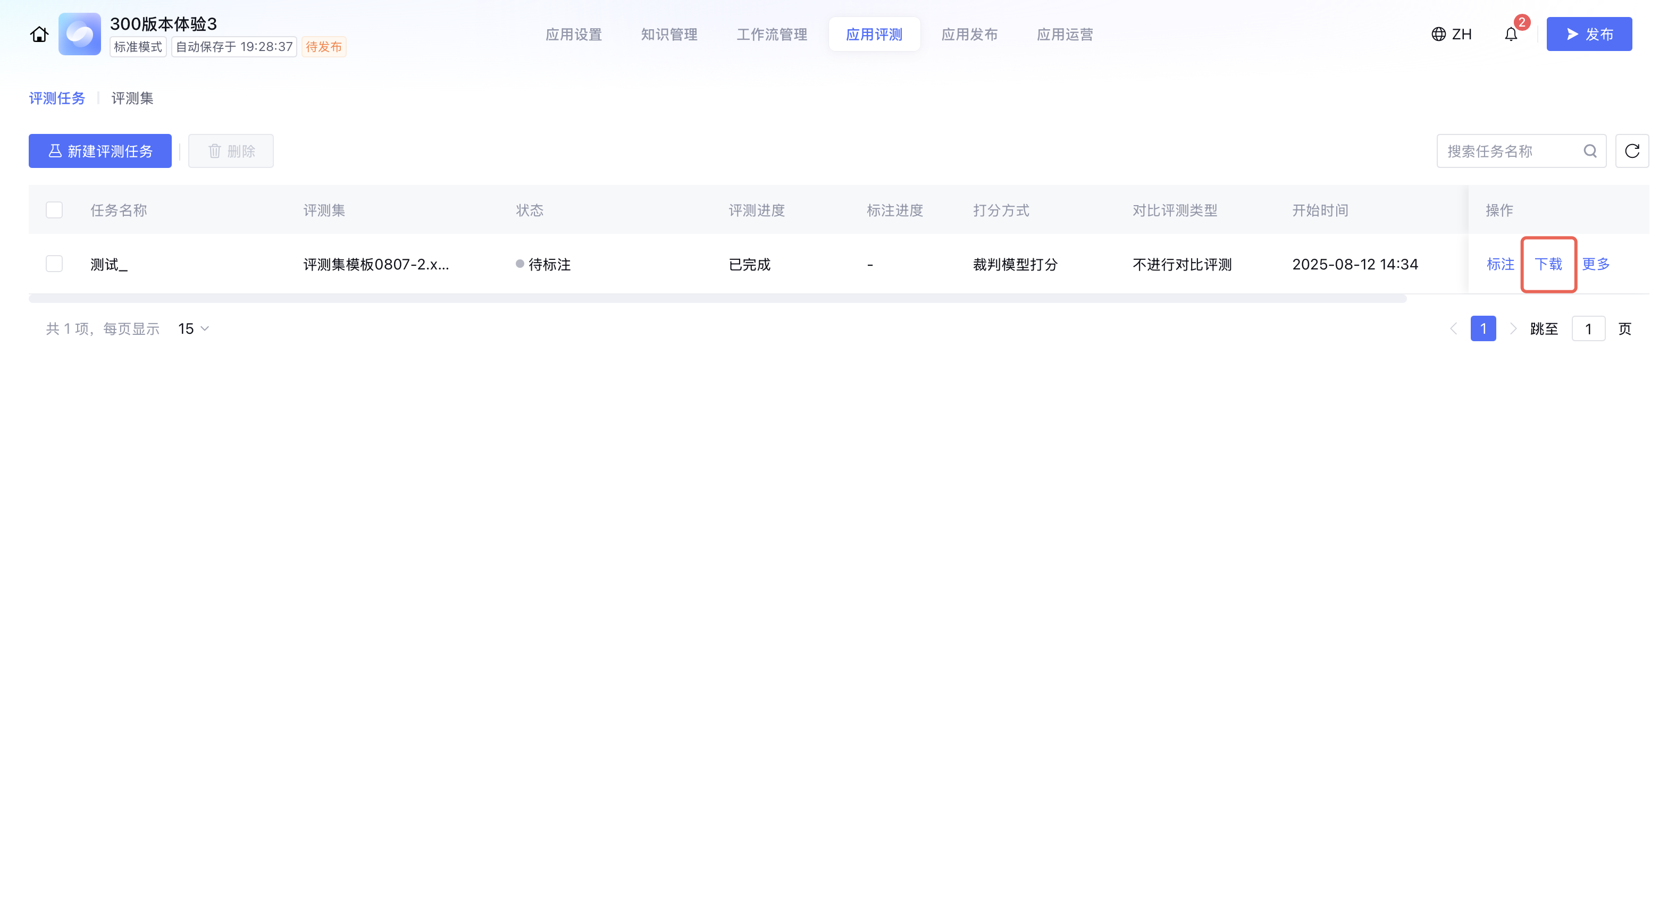1676x912 pixels.
Task: Toggle the select-all header checkbox
Action: (54, 210)
